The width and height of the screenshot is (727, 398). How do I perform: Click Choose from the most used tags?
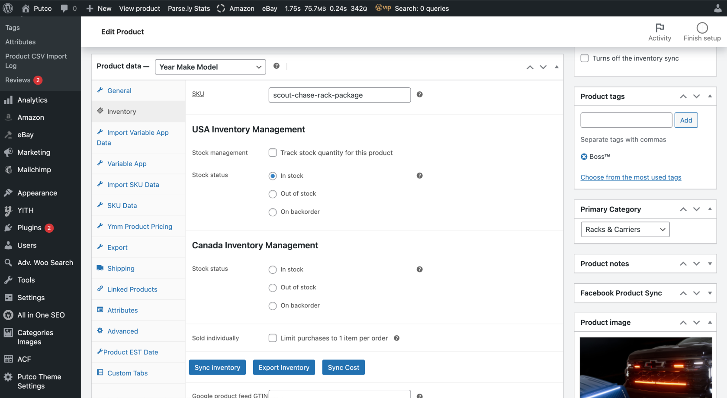click(630, 177)
